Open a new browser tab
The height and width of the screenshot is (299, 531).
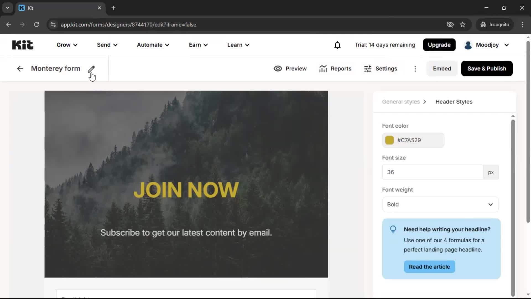[113, 8]
